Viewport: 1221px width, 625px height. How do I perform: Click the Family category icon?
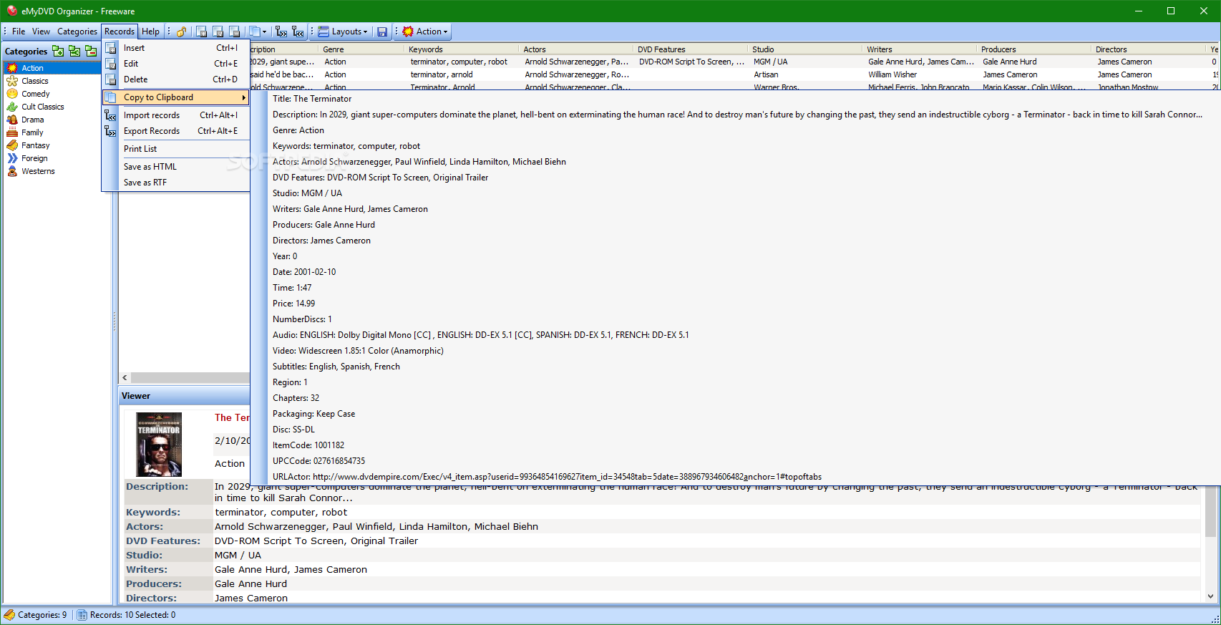pyautogui.click(x=12, y=132)
